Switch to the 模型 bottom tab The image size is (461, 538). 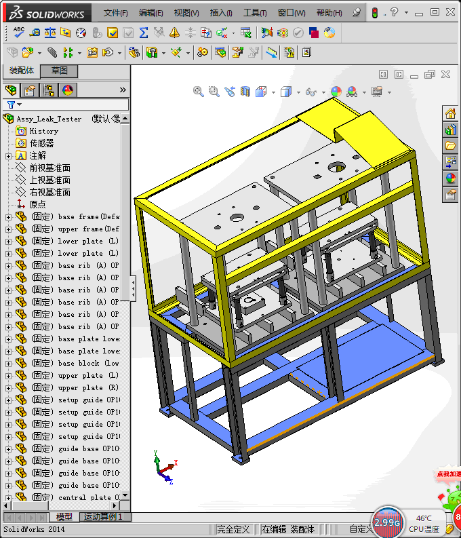(x=64, y=517)
